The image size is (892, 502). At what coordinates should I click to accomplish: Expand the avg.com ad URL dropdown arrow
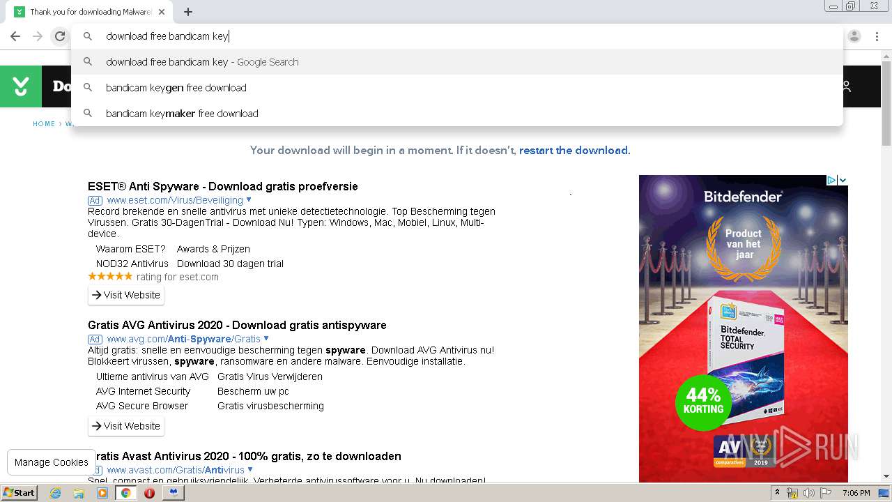click(x=266, y=339)
